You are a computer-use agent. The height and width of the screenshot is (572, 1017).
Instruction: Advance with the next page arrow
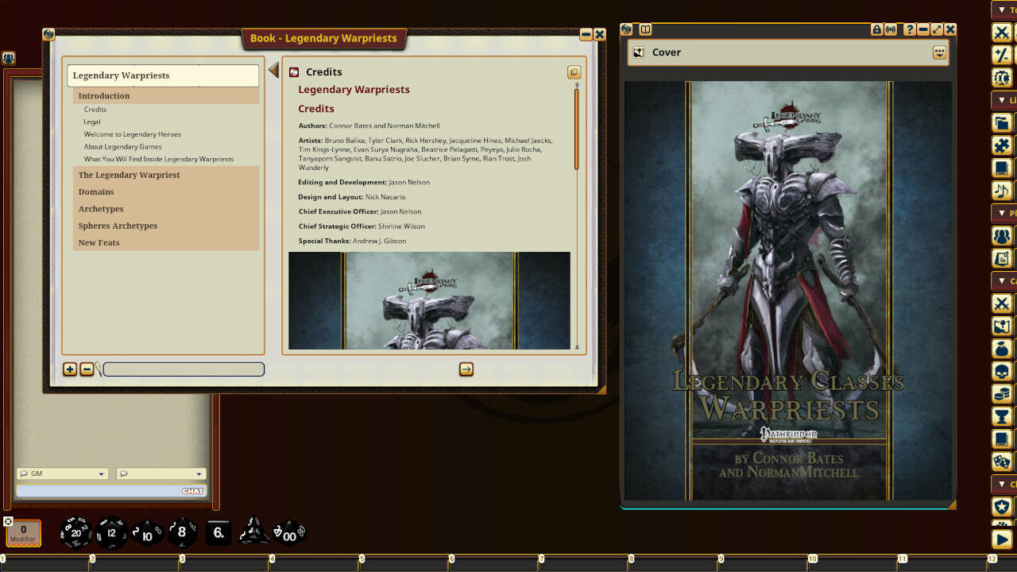(466, 369)
